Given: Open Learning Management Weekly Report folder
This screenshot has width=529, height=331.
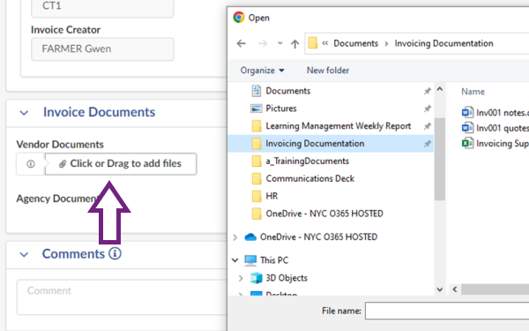Looking at the screenshot, I should click(338, 126).
